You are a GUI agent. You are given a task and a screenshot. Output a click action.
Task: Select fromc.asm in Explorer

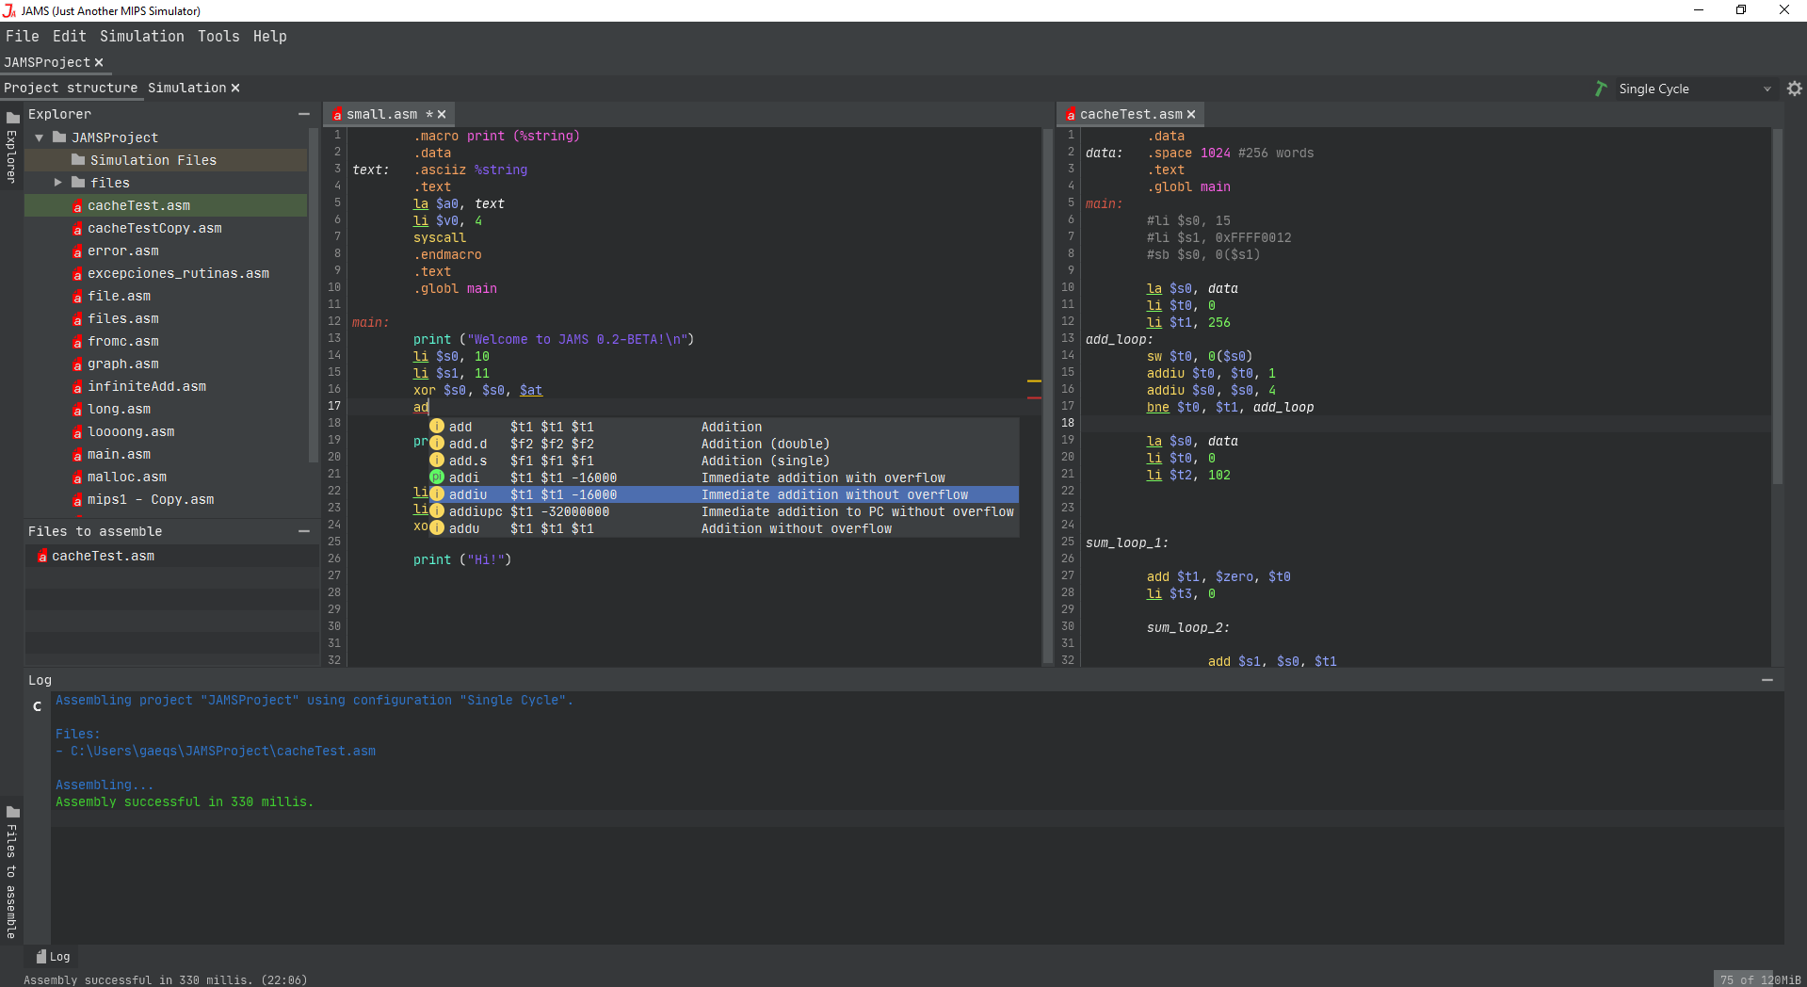pos(166,341)
